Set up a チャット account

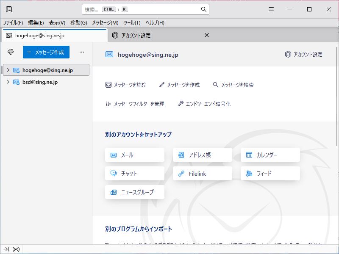(x=135, y=174)
